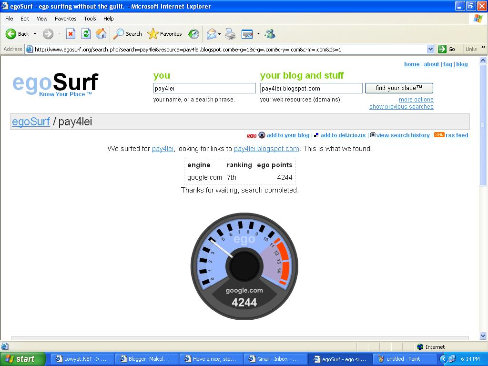Refresh the page with green arrows icon
The width and height of the screenshot is (488, 366).
(86, 34)
